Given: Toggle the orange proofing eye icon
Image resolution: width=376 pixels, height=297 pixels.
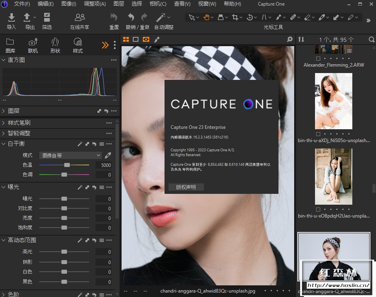Looking at the screenshot, I should pyautogui.click(x=146, y=39).
